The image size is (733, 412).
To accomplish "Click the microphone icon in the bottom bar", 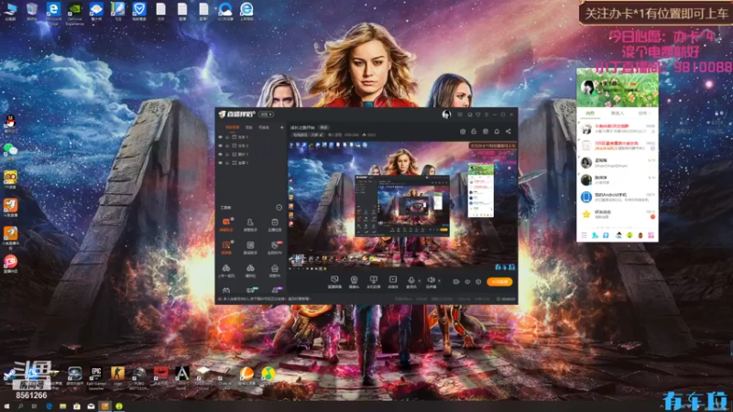I will coord(410,282).
